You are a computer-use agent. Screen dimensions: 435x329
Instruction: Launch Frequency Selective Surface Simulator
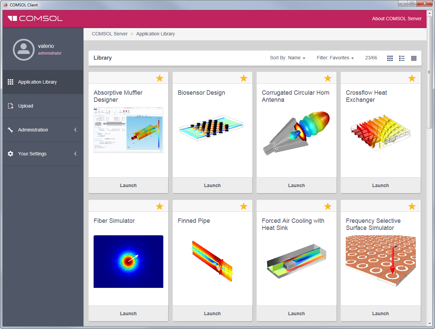point(380,313)
